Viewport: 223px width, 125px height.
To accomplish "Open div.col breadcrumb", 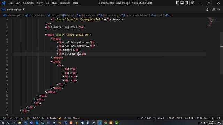I will (x=70, y=15).
